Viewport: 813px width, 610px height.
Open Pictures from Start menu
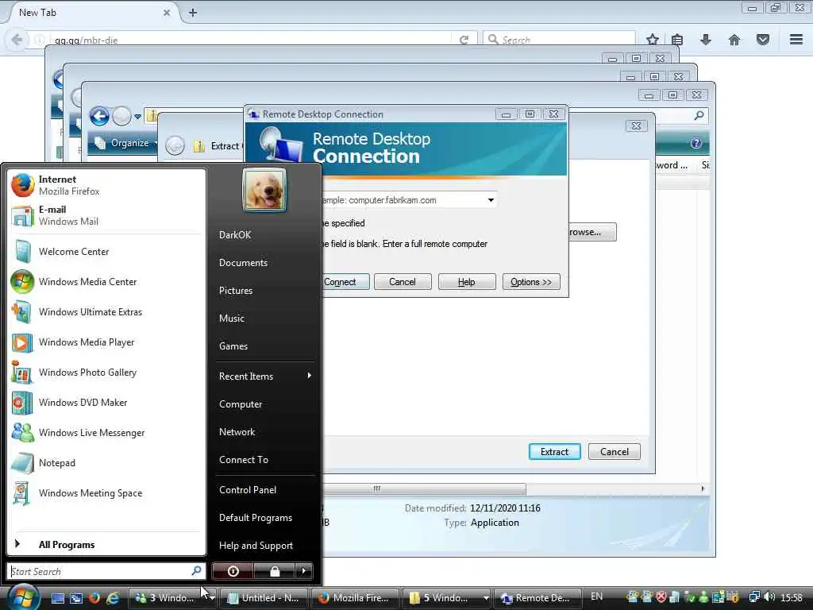click(235, 291)
